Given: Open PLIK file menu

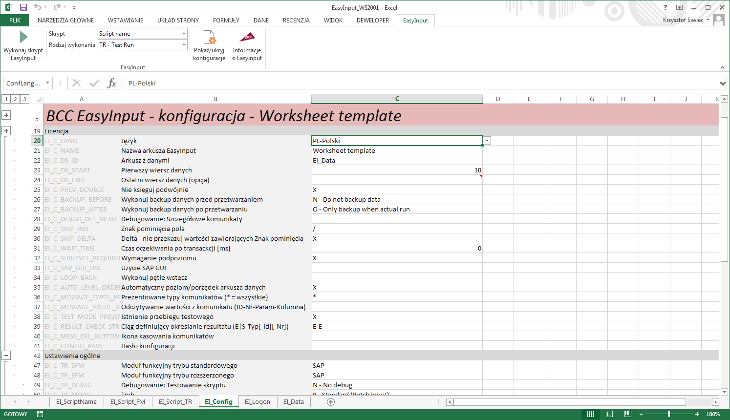Looking at the screenshot, I should tap(15, 21).
